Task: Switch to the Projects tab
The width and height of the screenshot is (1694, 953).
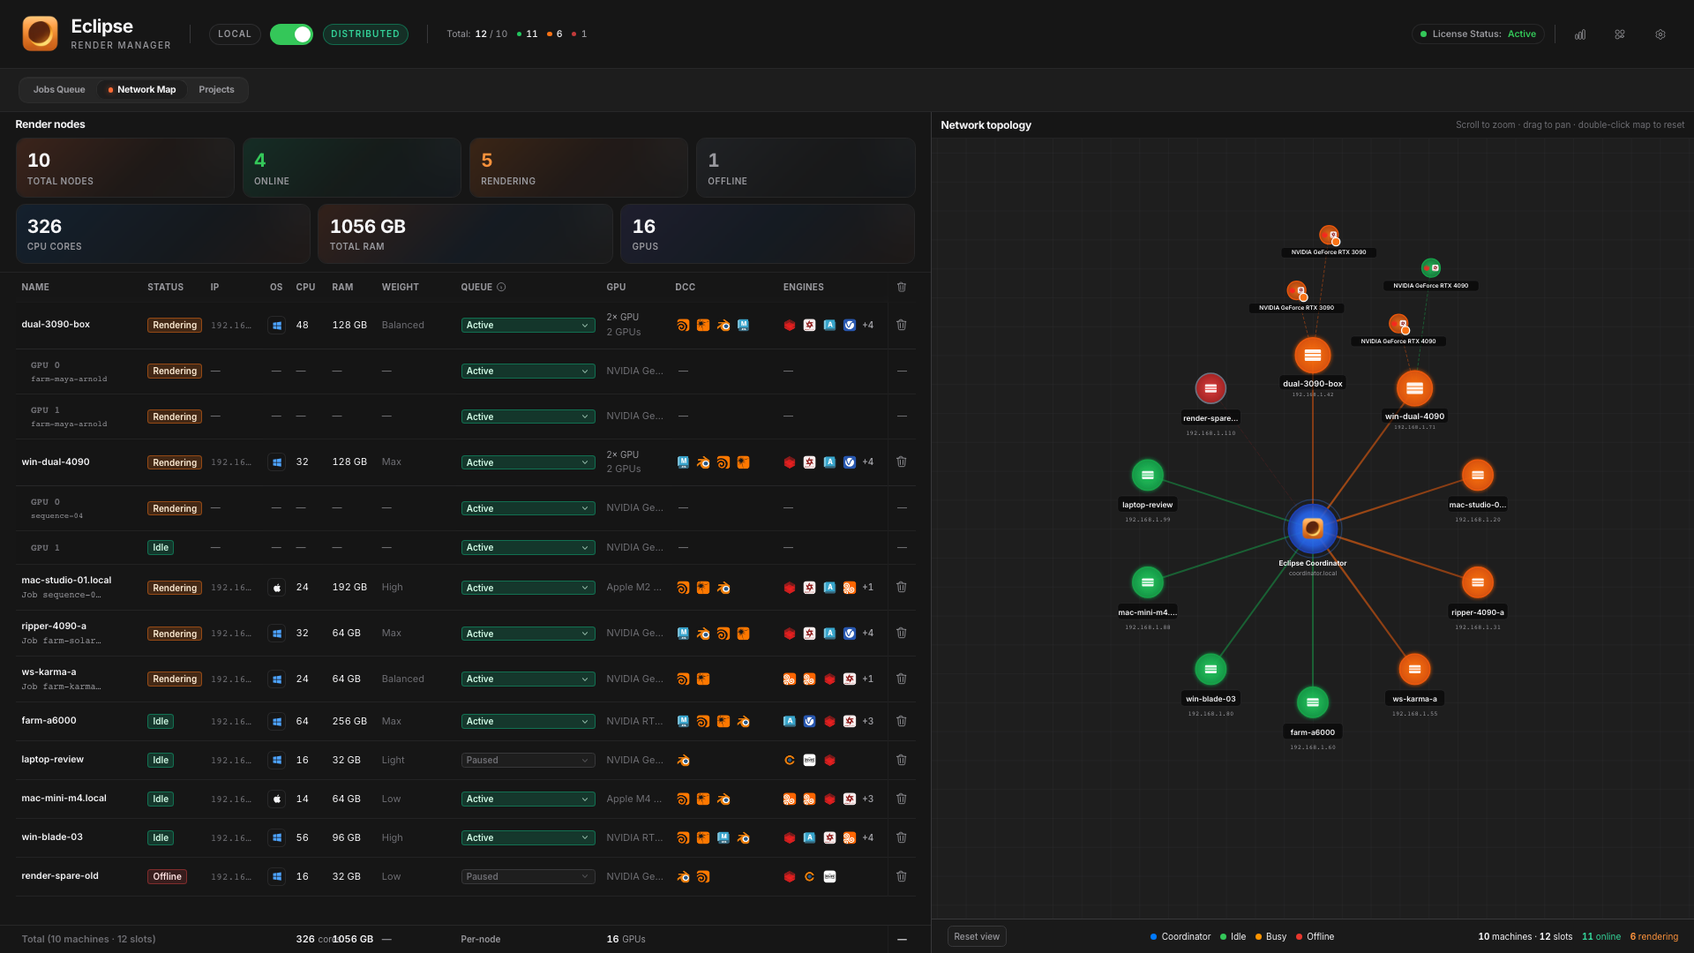Action: click(x=216, y=89)
